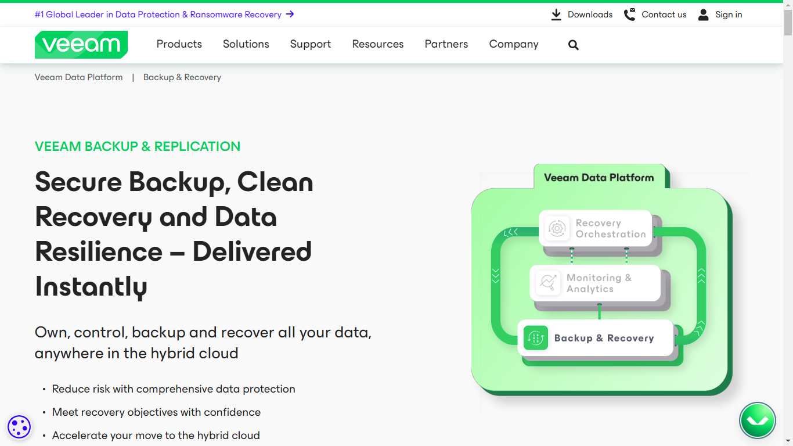Click the 'Own, control, backup and recover' subheading
Viewport: 793px width, 446px height.
coord(203,343)
